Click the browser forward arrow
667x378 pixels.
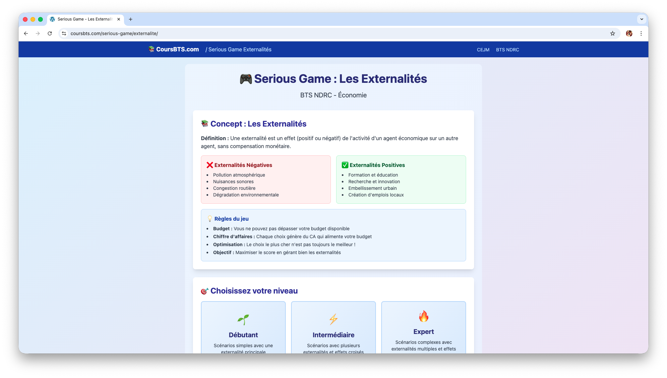tap(38, 33)
